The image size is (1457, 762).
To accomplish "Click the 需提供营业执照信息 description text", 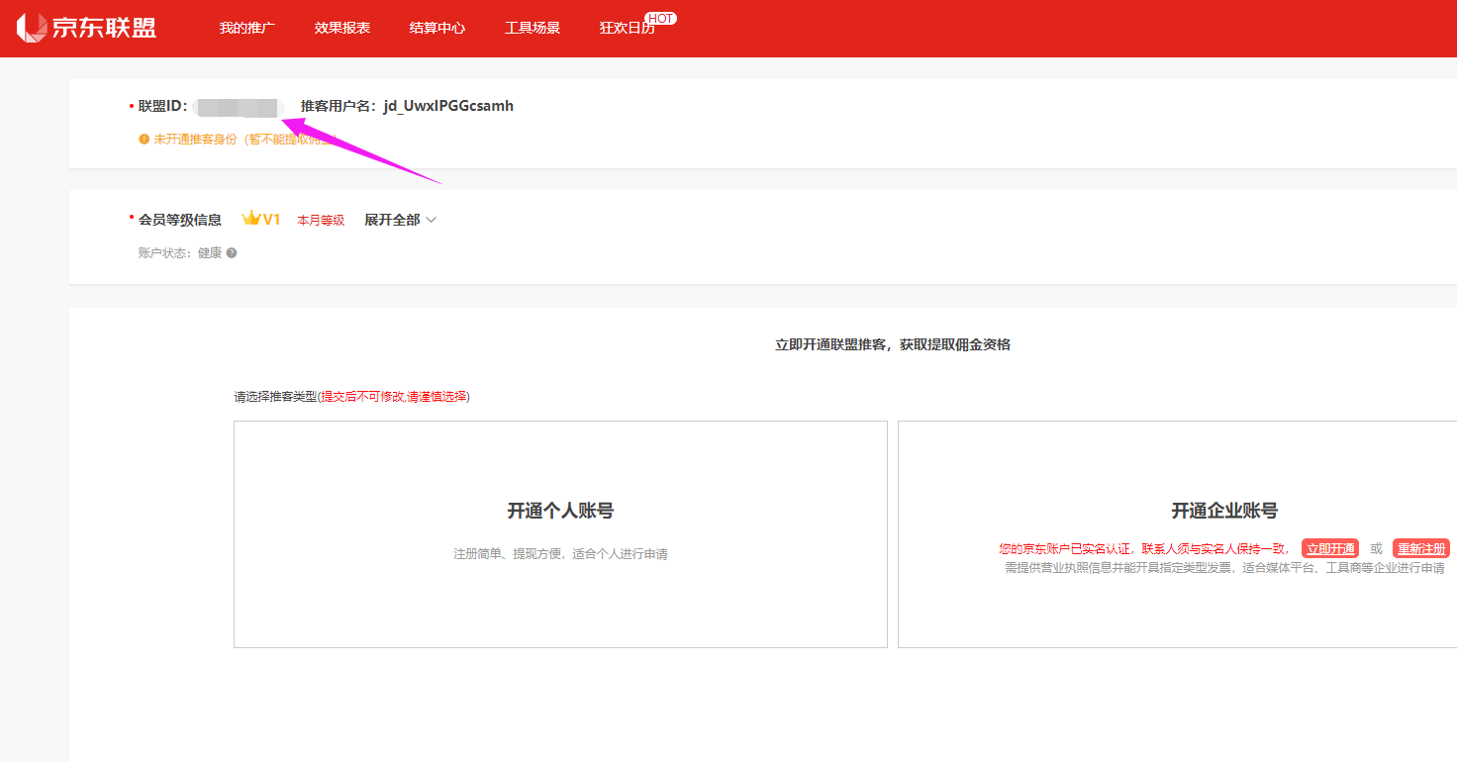I will (1224, 568).
